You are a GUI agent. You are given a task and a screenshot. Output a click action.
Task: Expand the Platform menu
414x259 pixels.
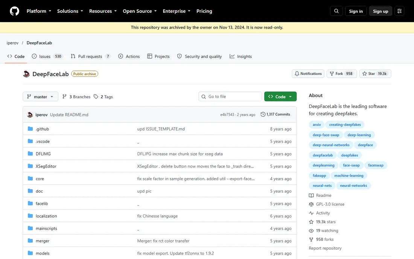39,11
